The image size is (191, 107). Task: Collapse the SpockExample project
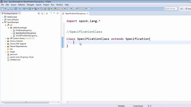pyautogui.click(x=3, y=22)
